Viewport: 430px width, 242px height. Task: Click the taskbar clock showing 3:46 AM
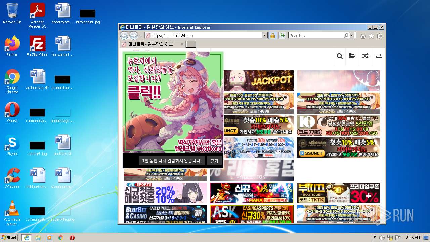click(x=413, y=238)
